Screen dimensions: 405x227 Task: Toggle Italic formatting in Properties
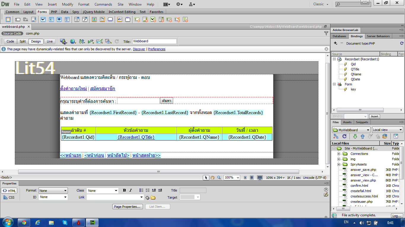coord(130,190)
